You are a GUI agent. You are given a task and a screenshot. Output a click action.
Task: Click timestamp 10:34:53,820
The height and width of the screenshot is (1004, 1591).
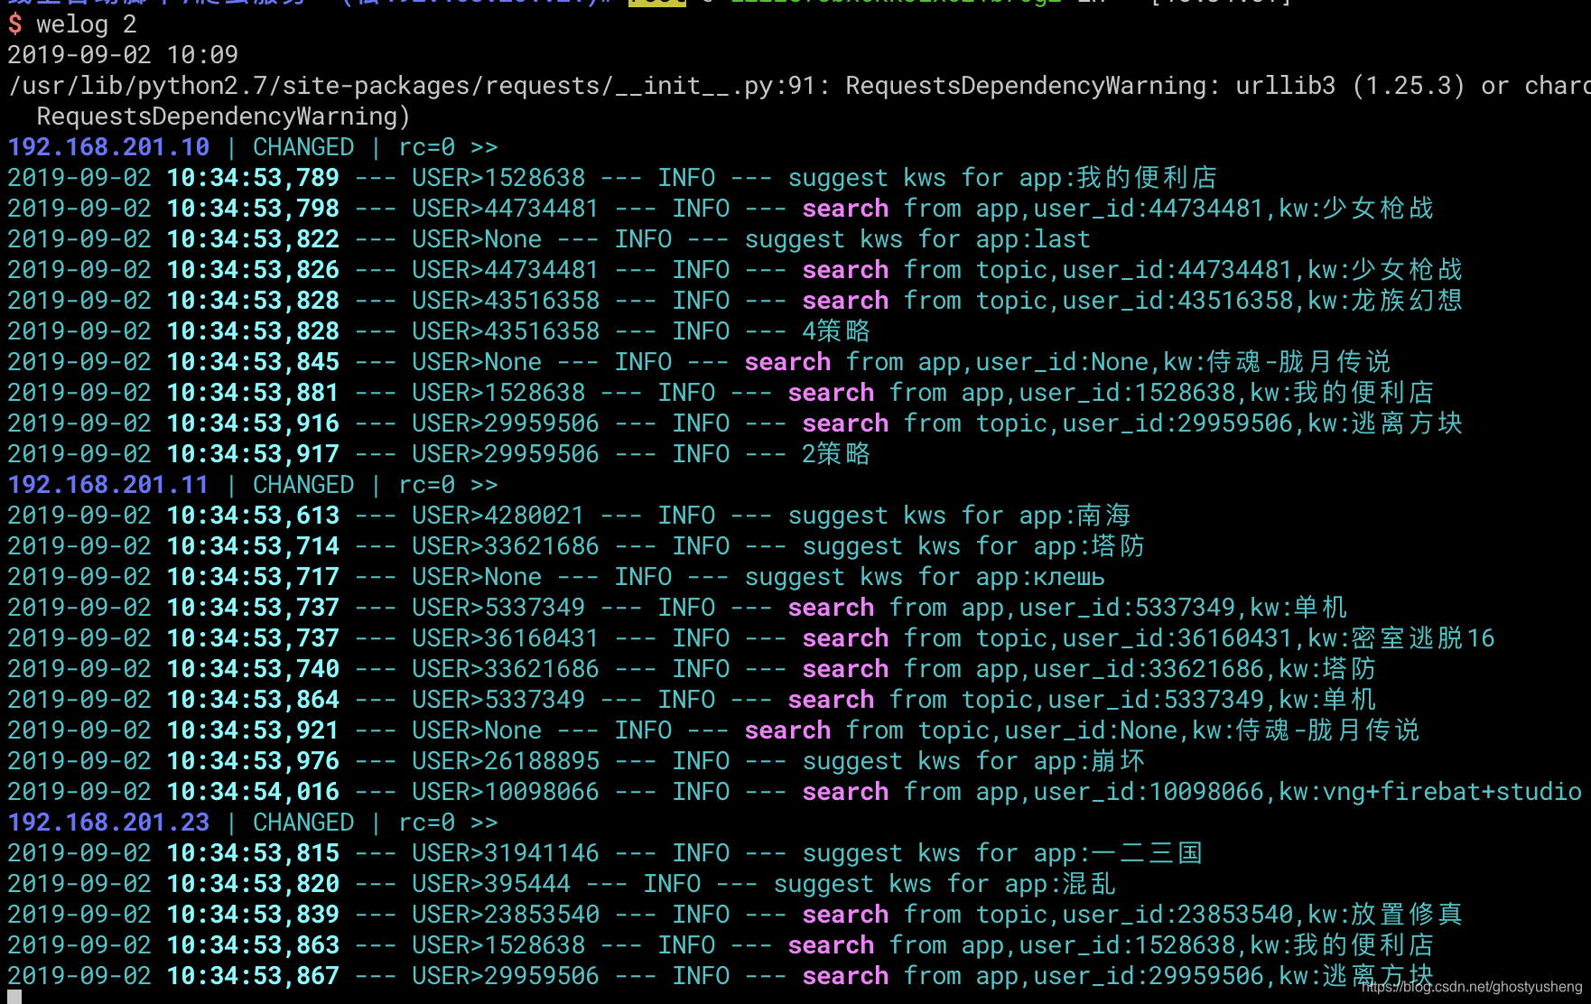click(x=253, y=884)
